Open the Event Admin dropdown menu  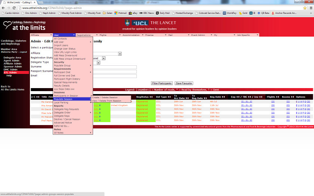[x=201, y=35]
